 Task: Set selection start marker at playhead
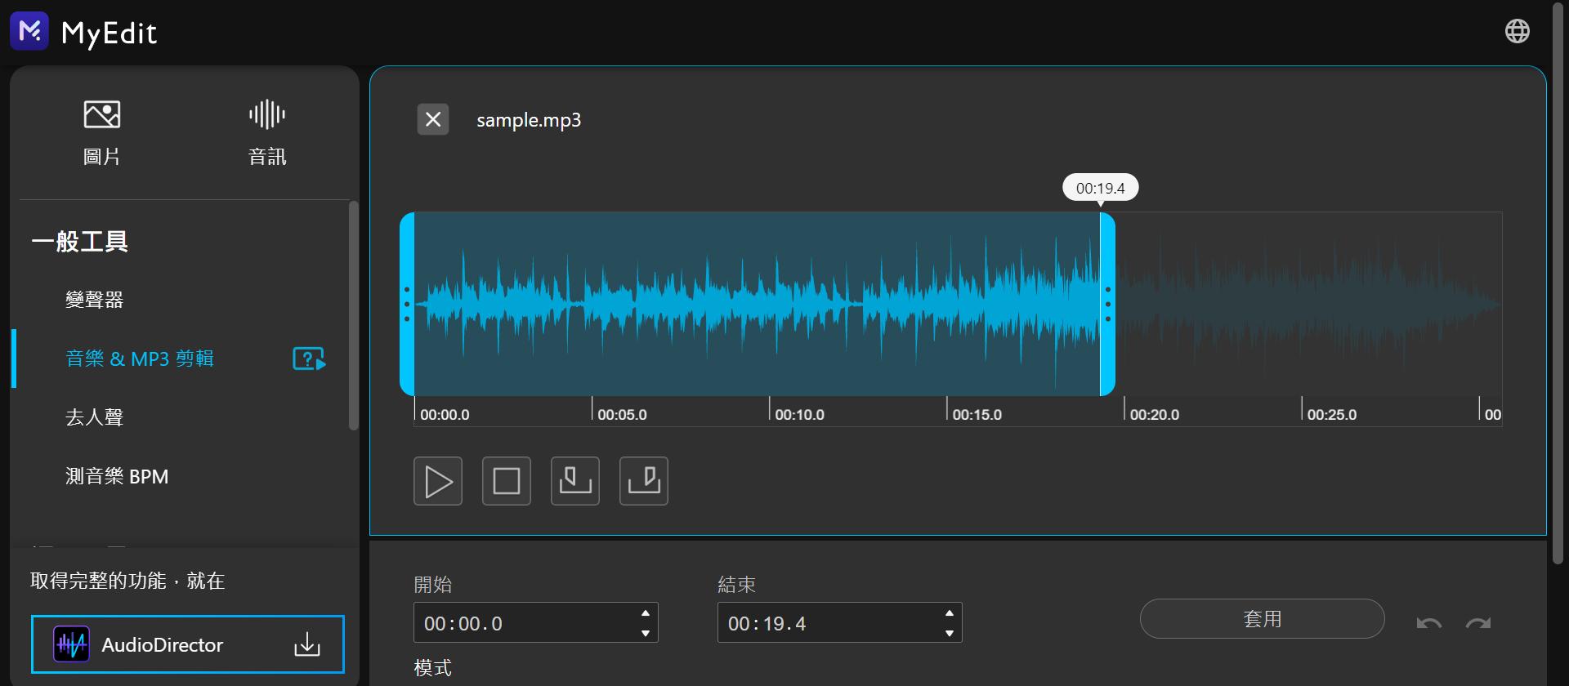coord(575,481)
